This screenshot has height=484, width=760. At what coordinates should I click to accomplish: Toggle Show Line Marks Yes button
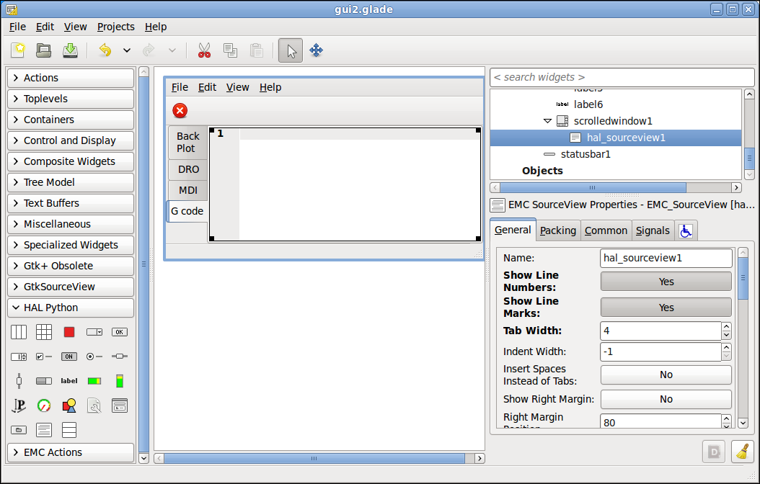click(x=666, y=308)
